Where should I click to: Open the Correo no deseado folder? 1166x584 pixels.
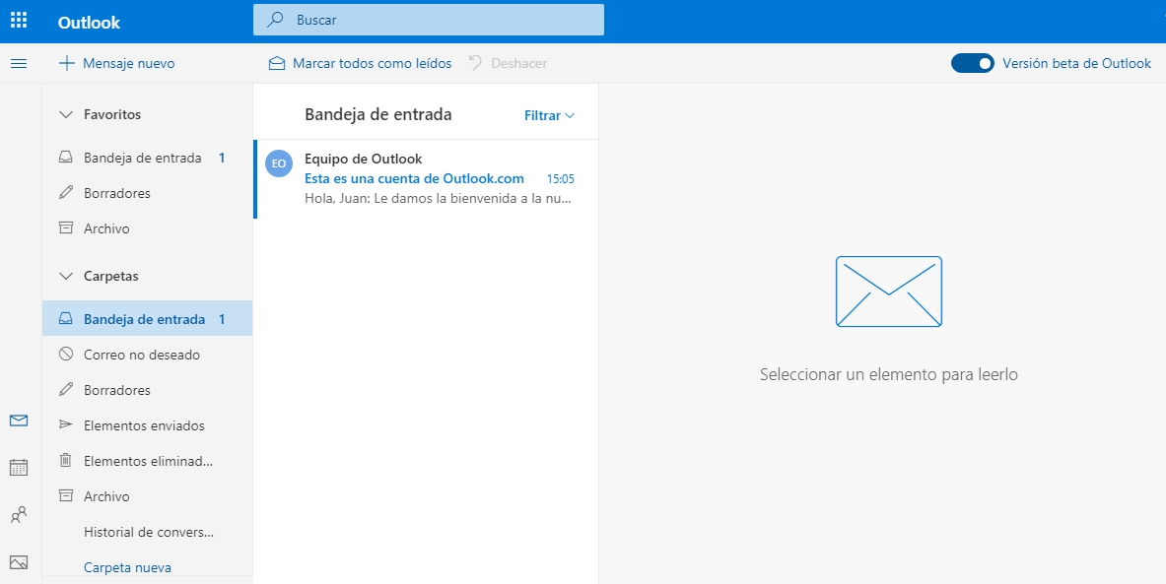point(147,355)
